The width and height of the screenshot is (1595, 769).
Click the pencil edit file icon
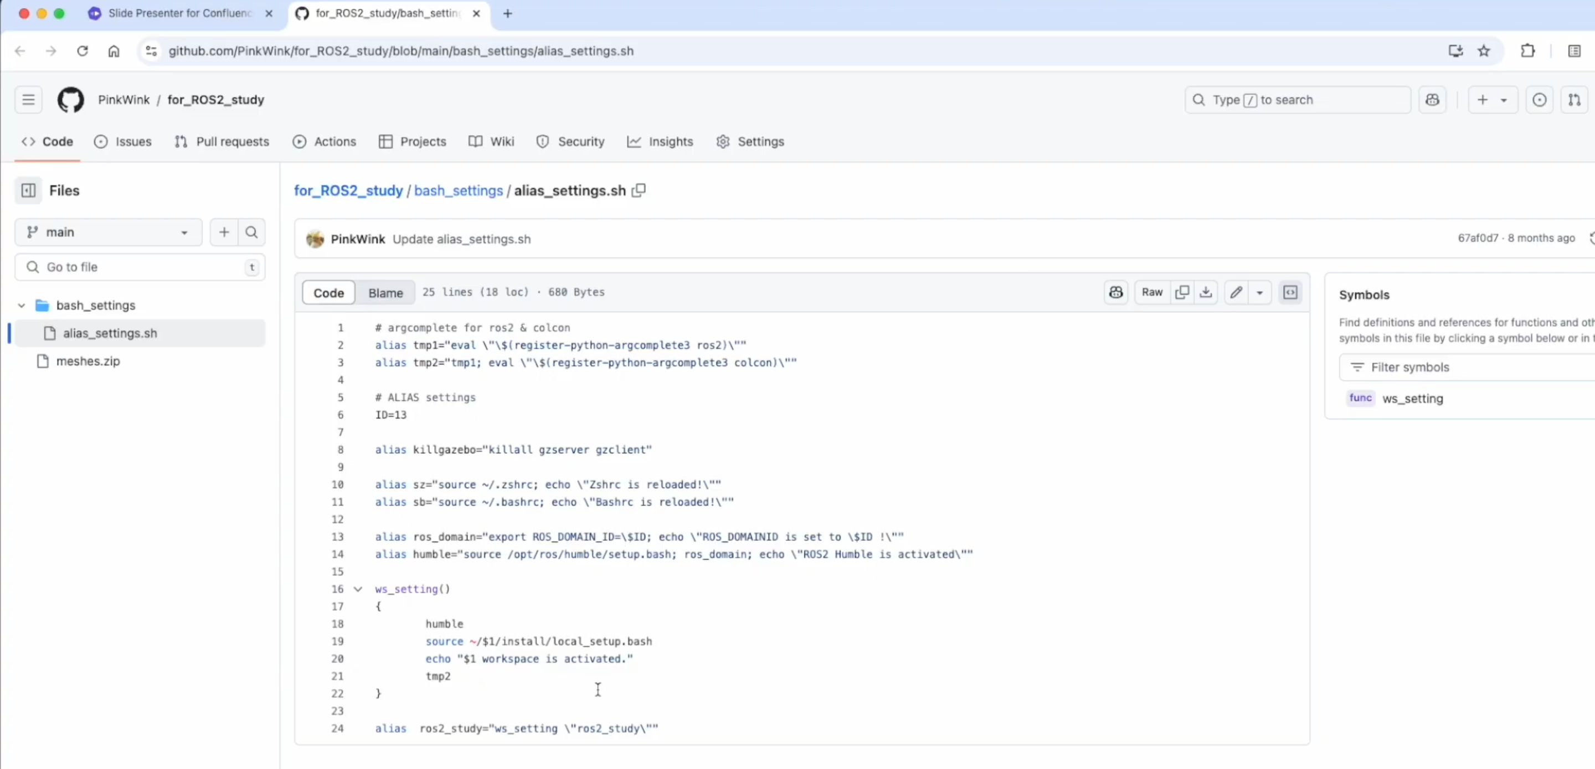click(1236, 292)
